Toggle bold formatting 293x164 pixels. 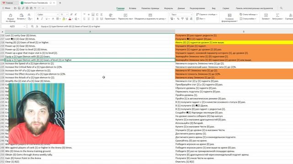click(x=38, y=19)
